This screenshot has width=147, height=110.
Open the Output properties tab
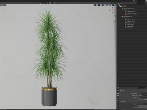point(118,96)
